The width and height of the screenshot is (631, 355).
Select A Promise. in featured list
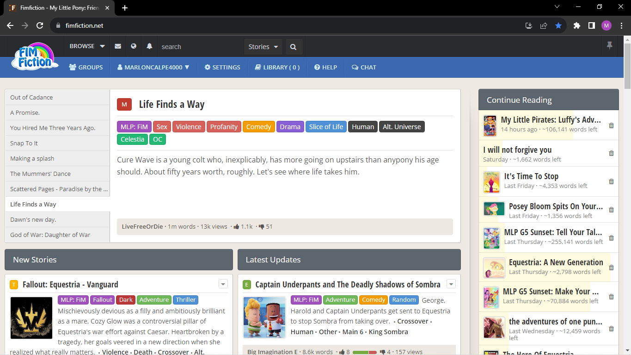57,112
